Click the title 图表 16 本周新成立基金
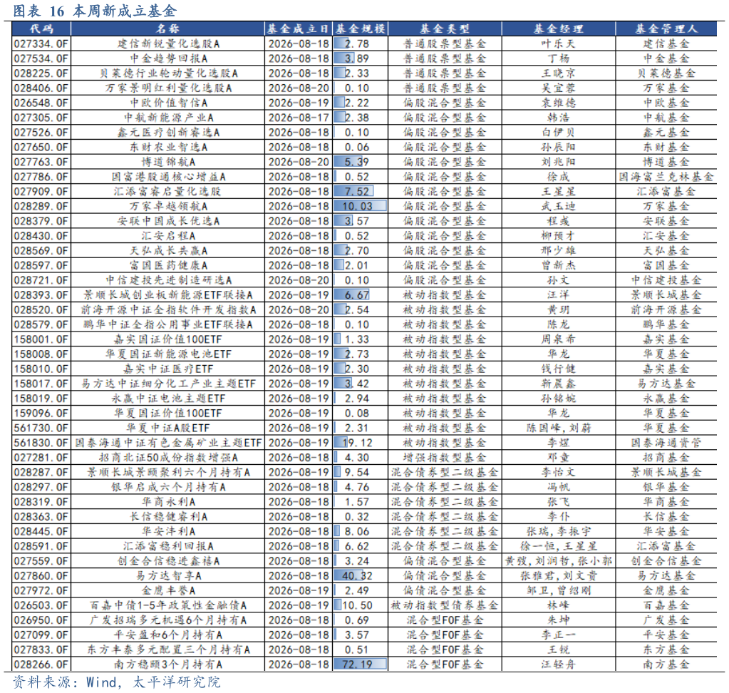The image size is (729, 693). click(x=95, y=11)
